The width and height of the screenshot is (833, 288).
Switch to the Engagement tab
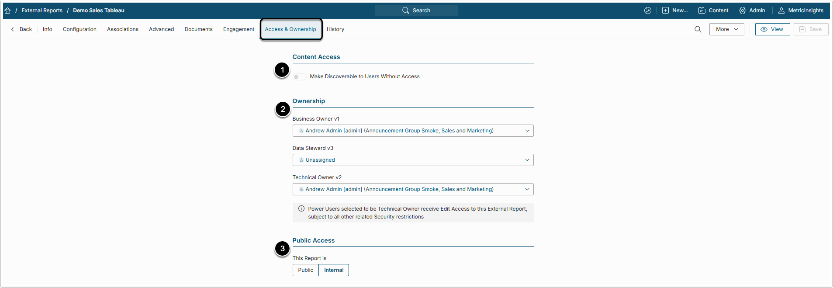[238, 29]
